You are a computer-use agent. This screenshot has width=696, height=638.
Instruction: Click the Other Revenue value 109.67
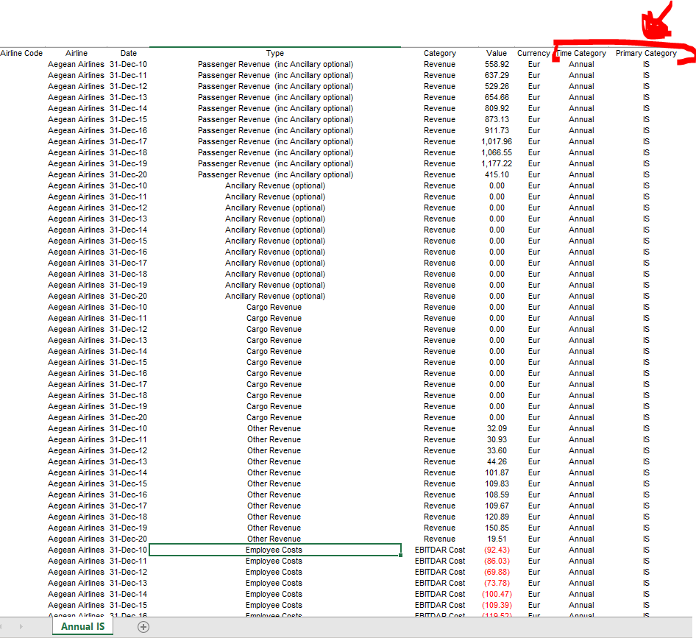[x=497, y=506]
